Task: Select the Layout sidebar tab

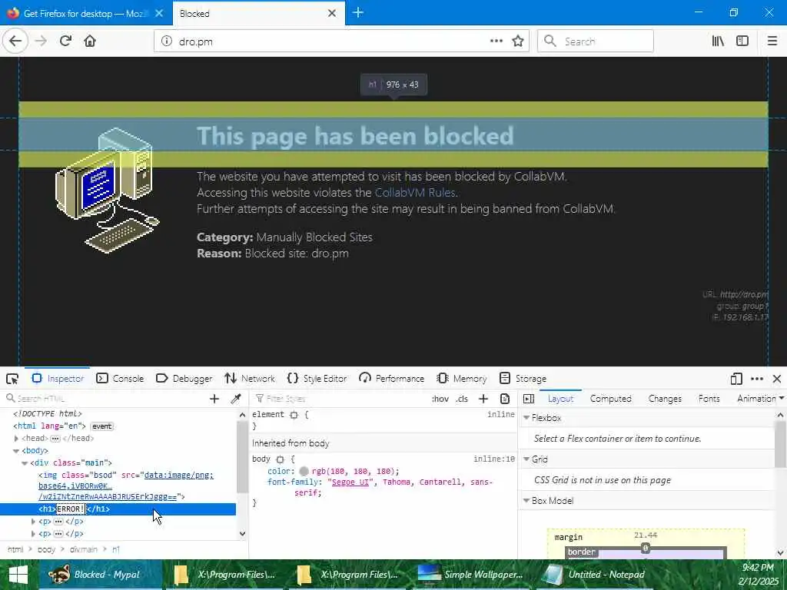Action: point(560,399)
